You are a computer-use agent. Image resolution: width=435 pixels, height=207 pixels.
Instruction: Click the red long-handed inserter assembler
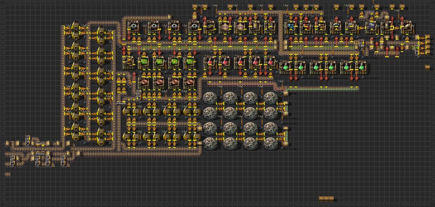tap(306, 26)
